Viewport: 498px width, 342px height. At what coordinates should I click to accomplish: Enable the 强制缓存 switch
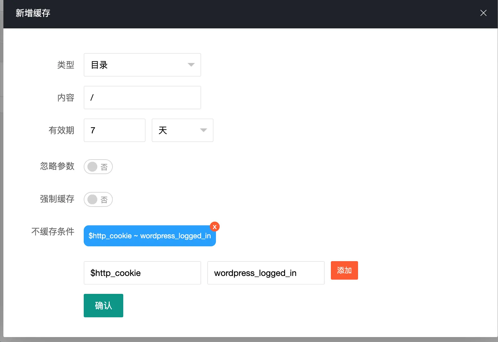(x=98, y=199)
